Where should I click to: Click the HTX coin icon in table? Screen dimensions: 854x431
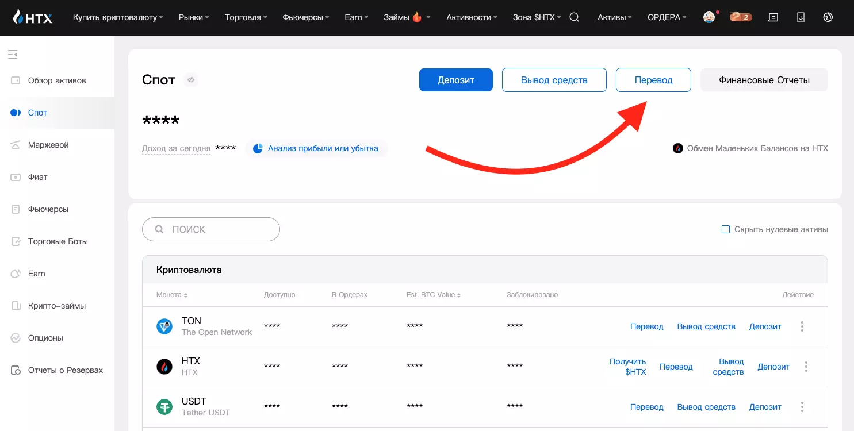[x=164, y=367]
